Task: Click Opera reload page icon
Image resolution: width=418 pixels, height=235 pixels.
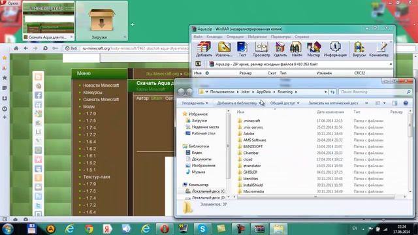Action: (x=45, y=48)
